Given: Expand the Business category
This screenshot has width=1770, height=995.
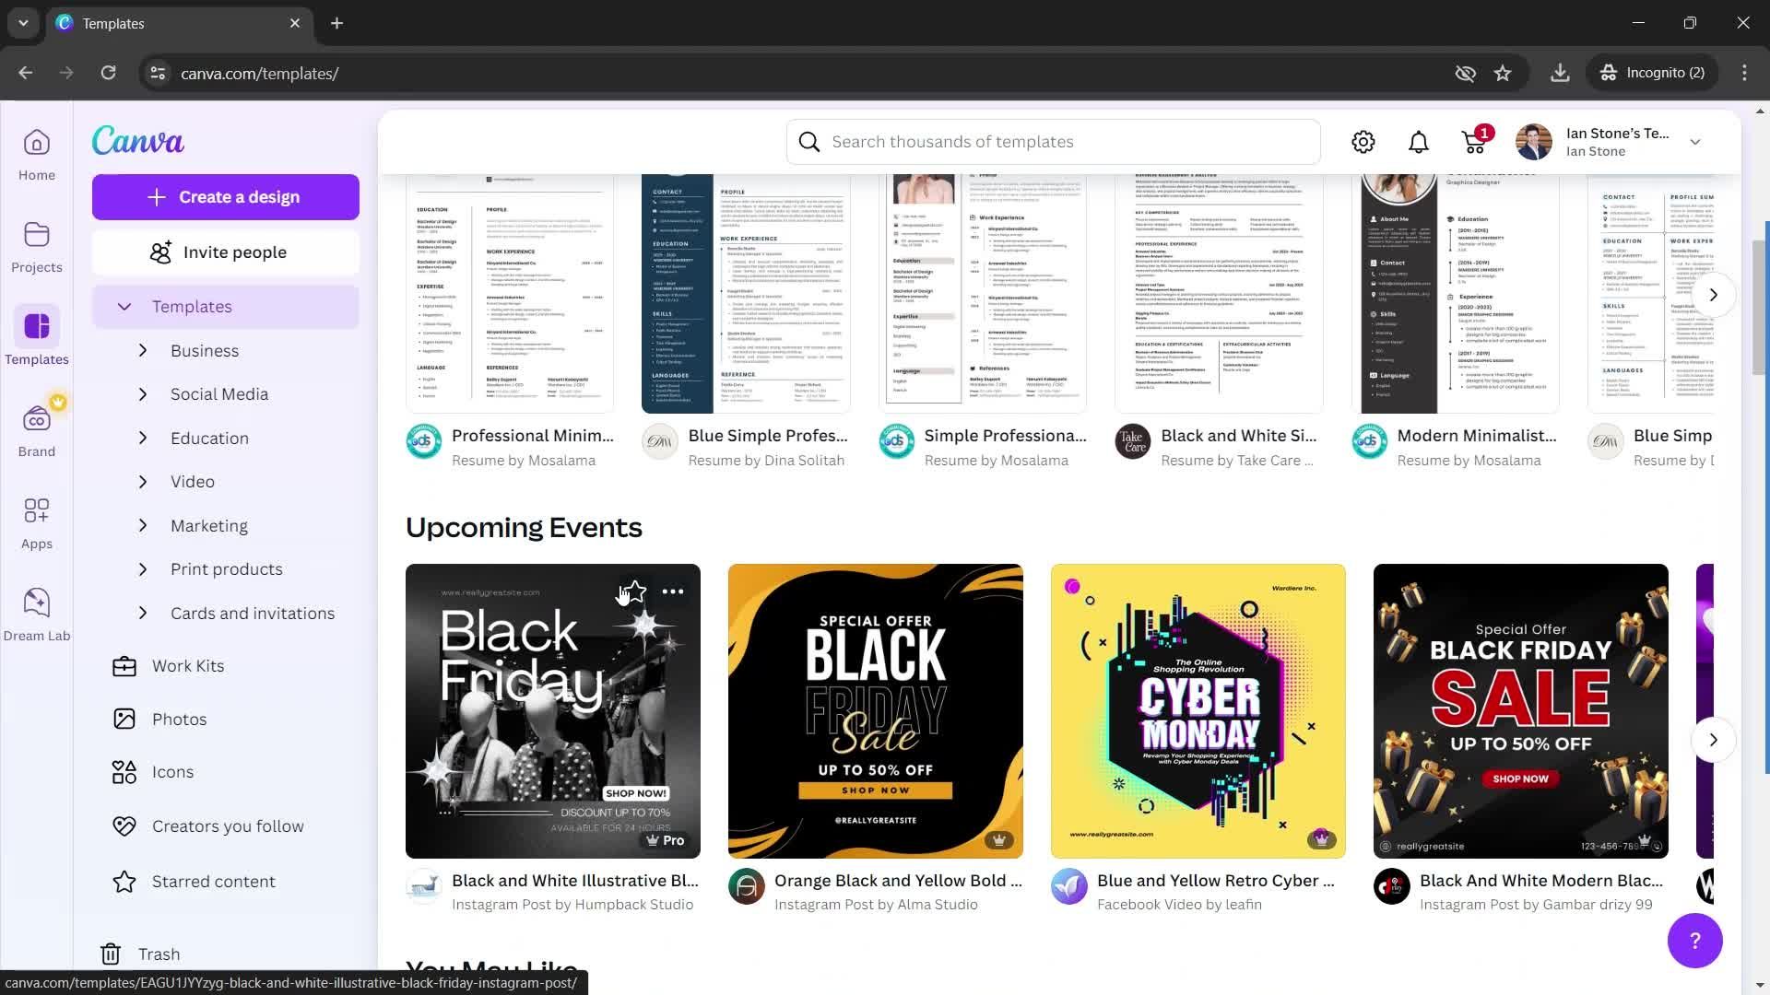Looking at the screenshot, I should [x=143, y=351].
